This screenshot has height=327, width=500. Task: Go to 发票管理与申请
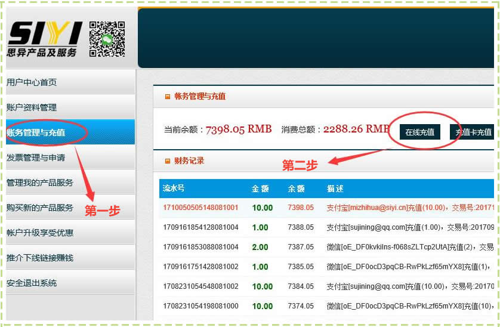(36, 158)
